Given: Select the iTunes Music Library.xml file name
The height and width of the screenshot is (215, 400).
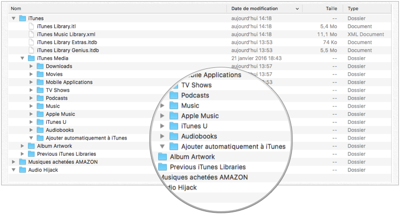Looking at the screenshot, I should tap(66, 34).
